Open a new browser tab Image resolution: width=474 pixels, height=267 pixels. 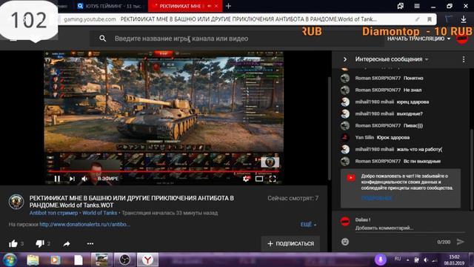click(x=229, y=6)
